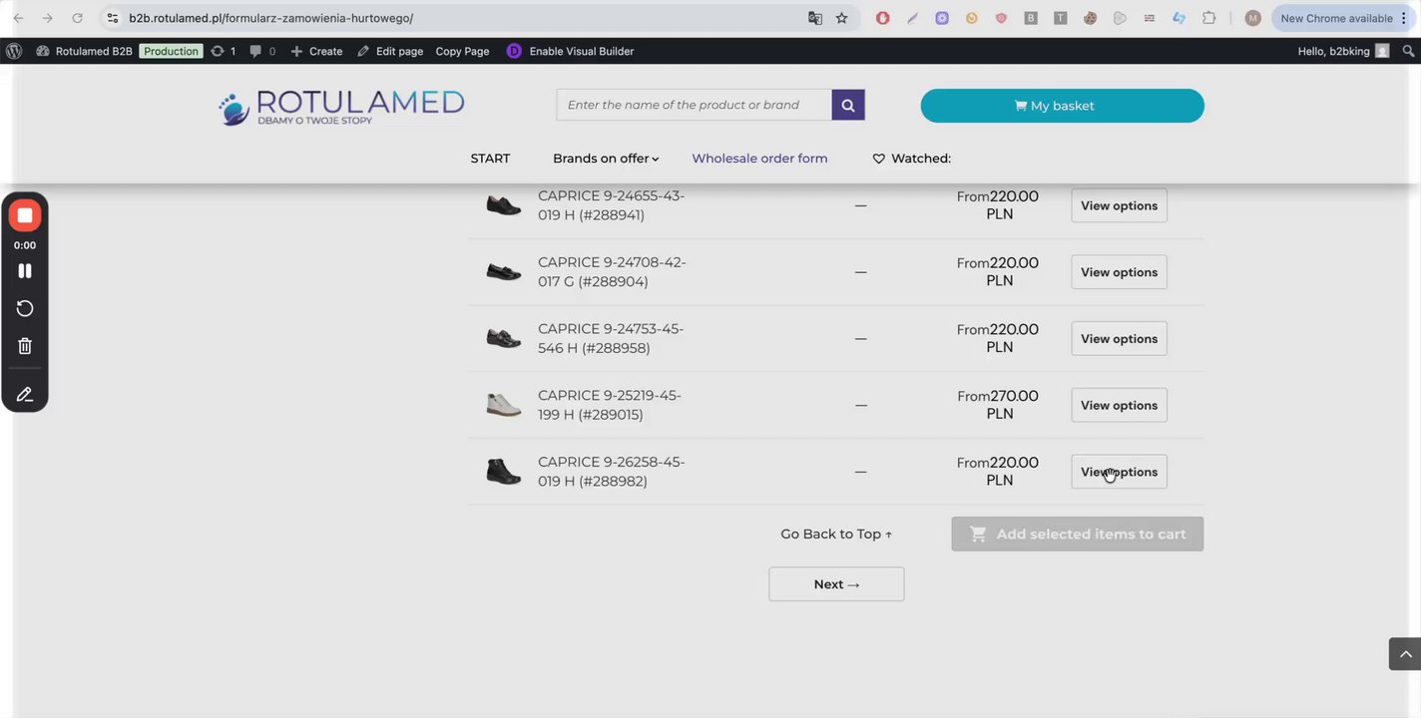Open the Rotulamed B2B site menu
The width and height of the screenshot is (1421, 718).
(84, 51)
